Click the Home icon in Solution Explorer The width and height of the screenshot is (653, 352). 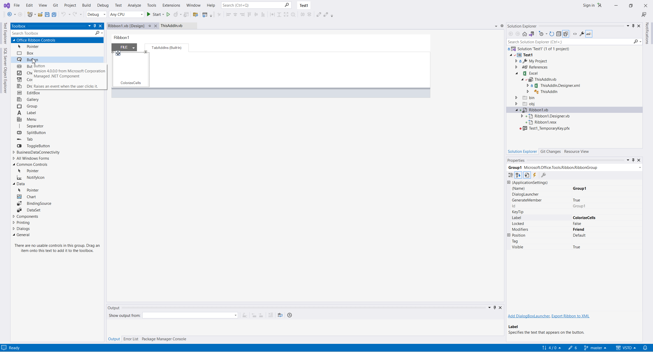point(524,34)
